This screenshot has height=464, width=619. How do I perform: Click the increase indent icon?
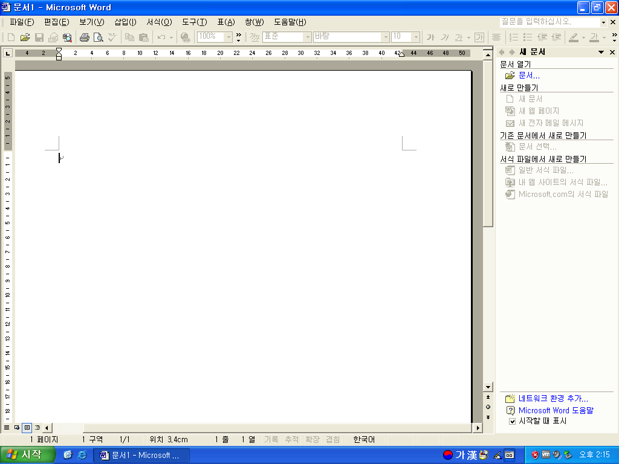point(556,37)
